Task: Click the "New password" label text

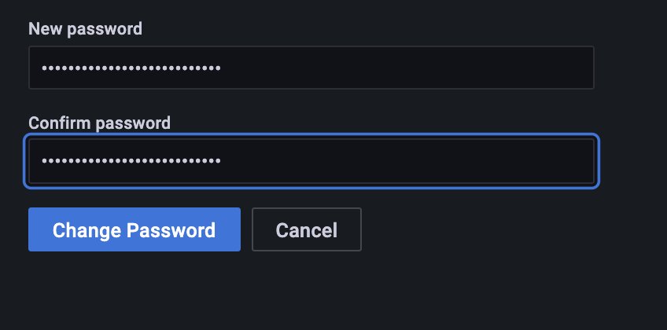Action: [x=85, y=29]
